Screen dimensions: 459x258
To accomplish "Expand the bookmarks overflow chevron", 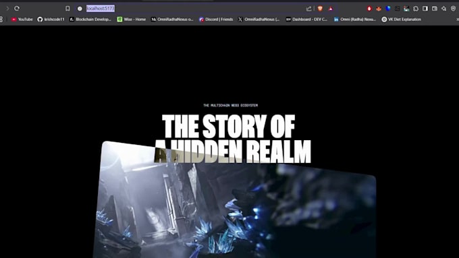I will click(x=457, y=20).
